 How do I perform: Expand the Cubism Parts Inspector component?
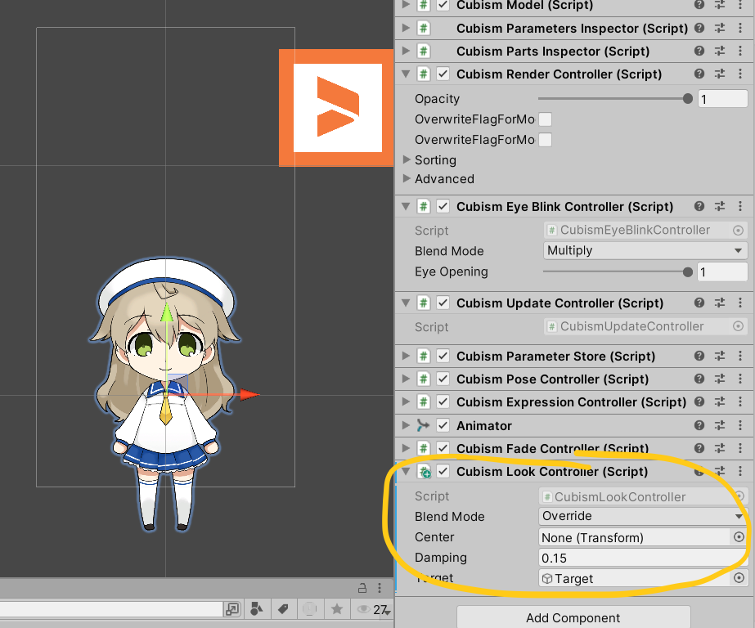click(x=406, y=51)
